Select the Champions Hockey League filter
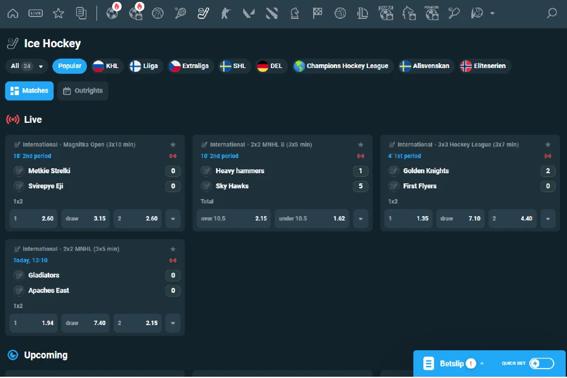Image resolution: width=567 pixels, height=378 pixels. click(x=341, y=66)
